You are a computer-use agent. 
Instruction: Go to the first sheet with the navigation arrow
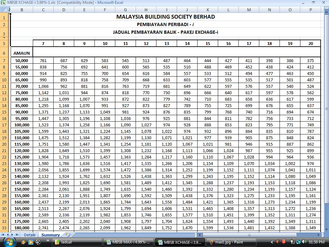click(3, 234)
